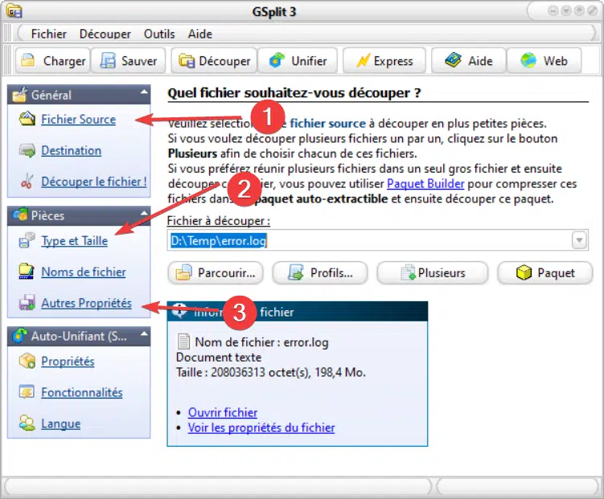Click the Langue icon

coord(27,423)
